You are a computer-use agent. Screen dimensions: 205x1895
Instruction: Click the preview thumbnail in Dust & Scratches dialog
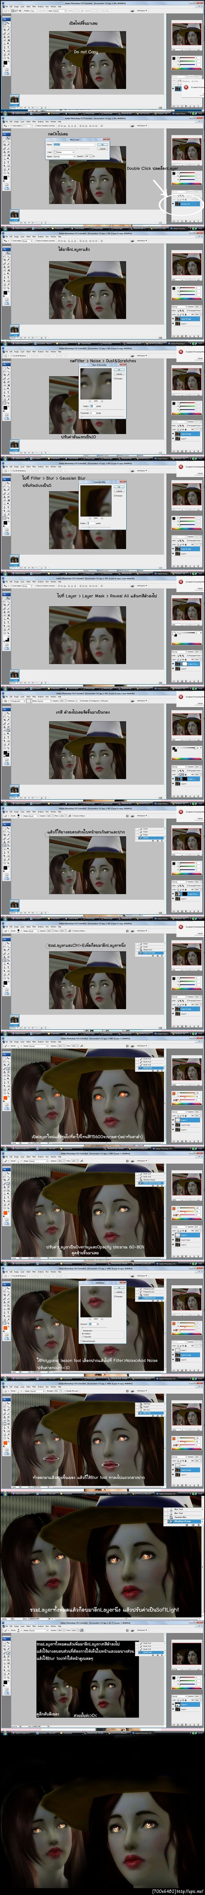96,384
